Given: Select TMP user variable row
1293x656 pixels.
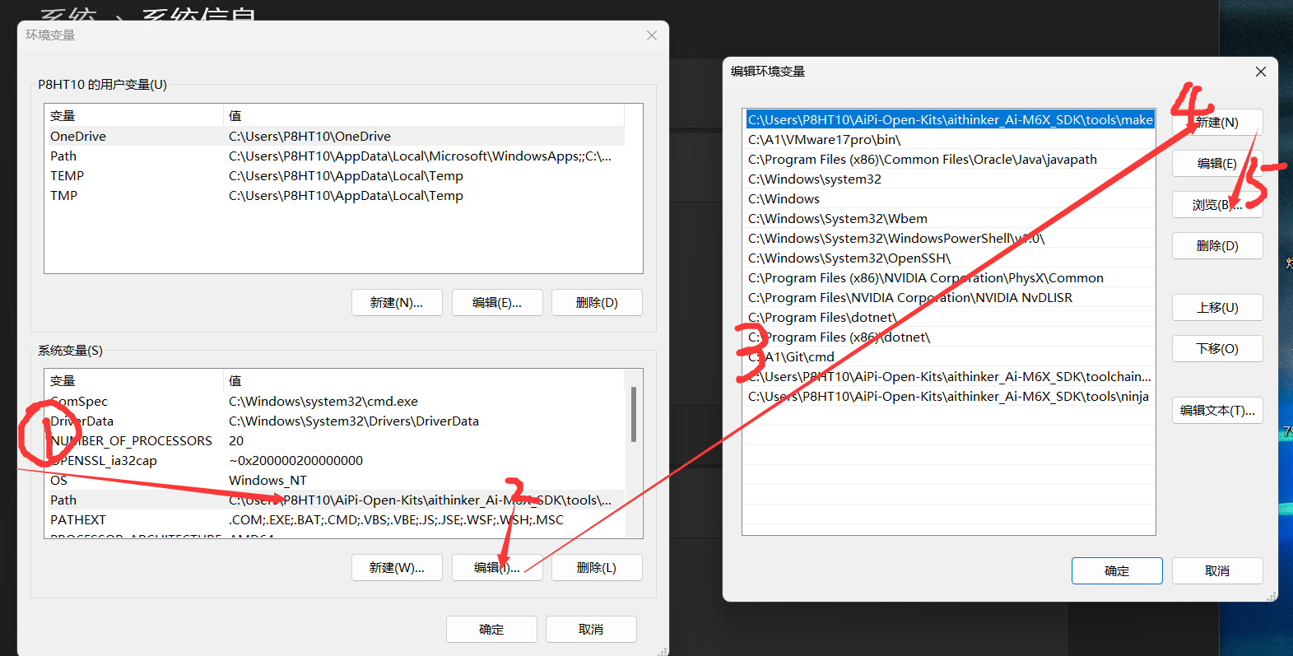Looking at the screenshot, I should [x=335, y=195].
